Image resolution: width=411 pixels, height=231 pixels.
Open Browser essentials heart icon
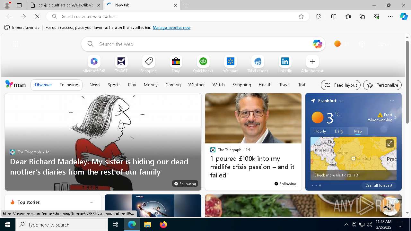376,16
